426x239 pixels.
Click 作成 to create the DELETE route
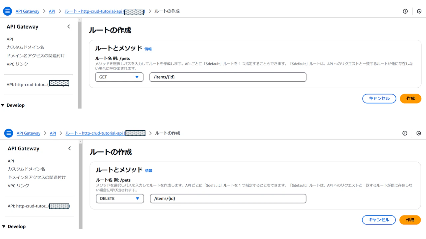point(410,220)
